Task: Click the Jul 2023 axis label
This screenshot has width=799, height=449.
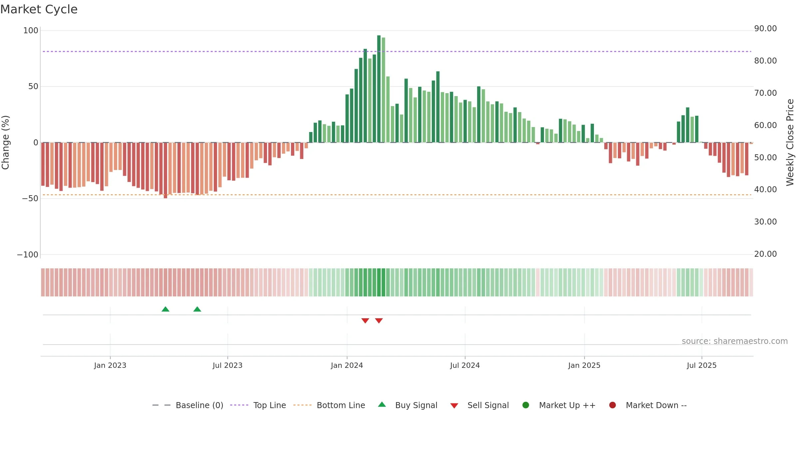Action: point(228,366)
